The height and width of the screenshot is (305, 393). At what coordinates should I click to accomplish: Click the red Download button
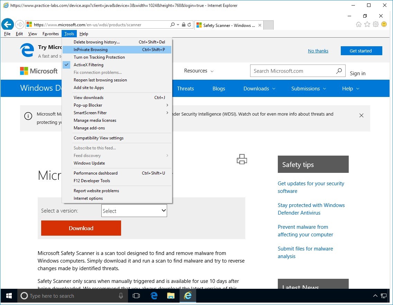81,228
